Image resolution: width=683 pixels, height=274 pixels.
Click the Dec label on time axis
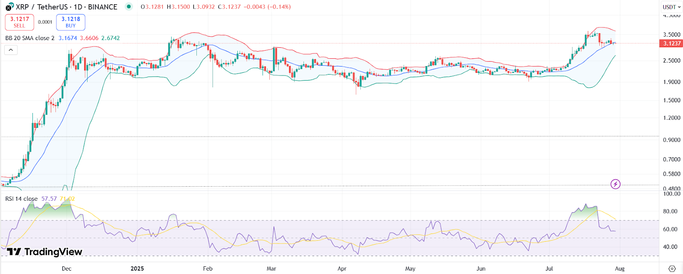(67, 268)
